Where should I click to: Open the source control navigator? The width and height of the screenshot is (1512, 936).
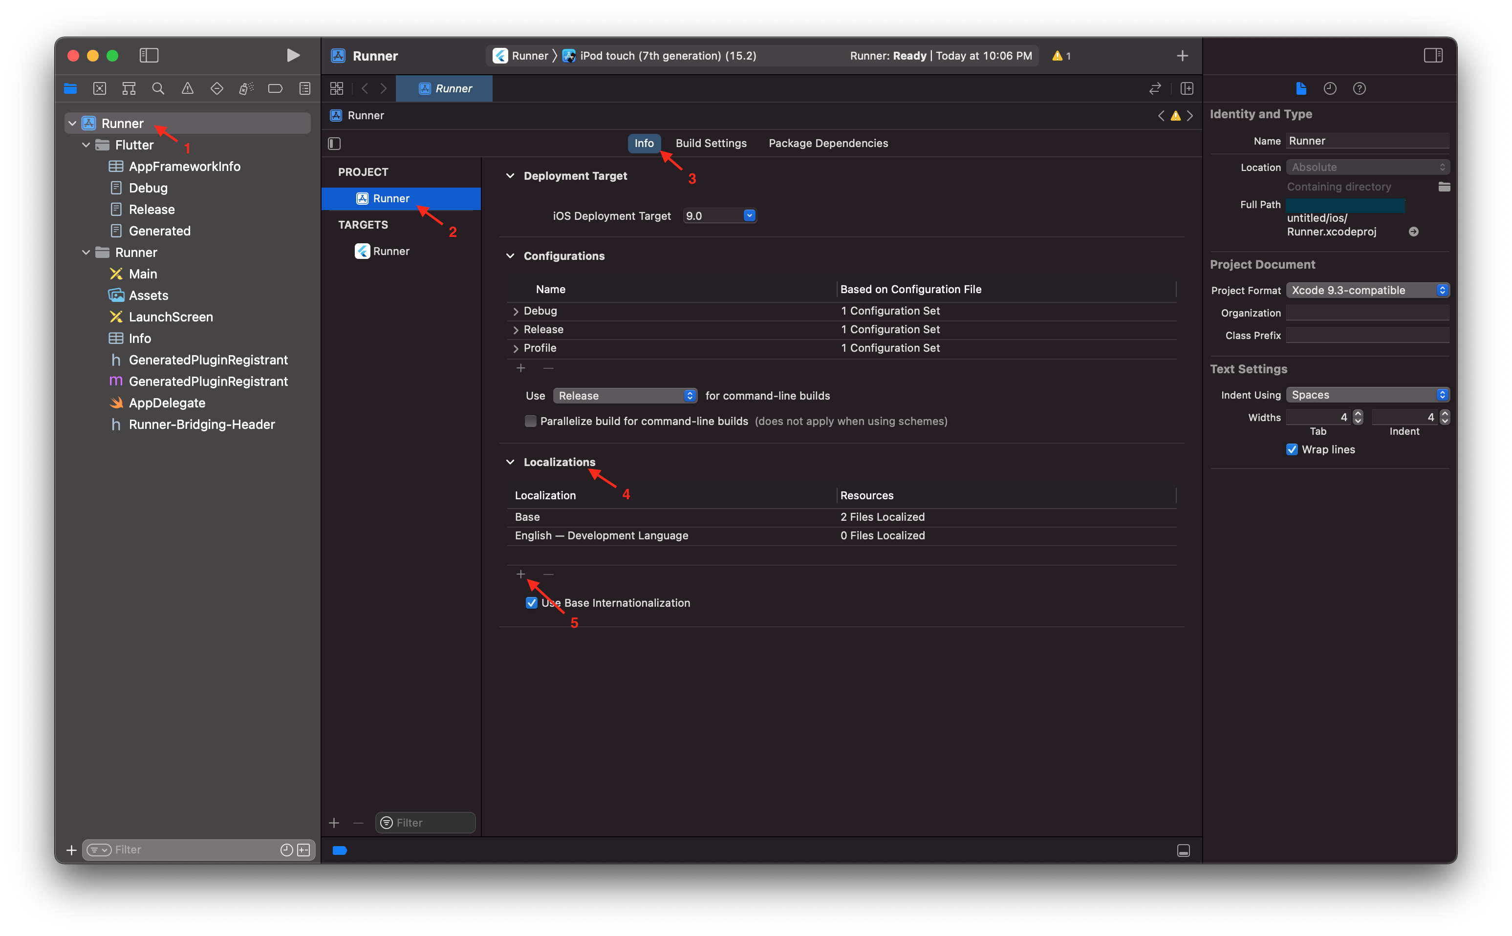100,88
